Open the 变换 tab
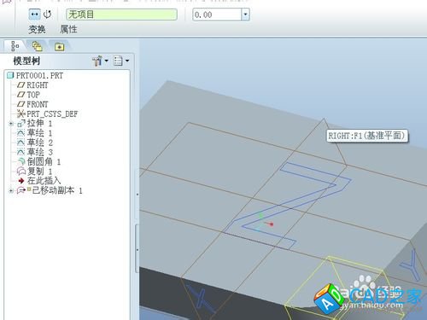Viewport: 427px width, 320px height. 37,29
